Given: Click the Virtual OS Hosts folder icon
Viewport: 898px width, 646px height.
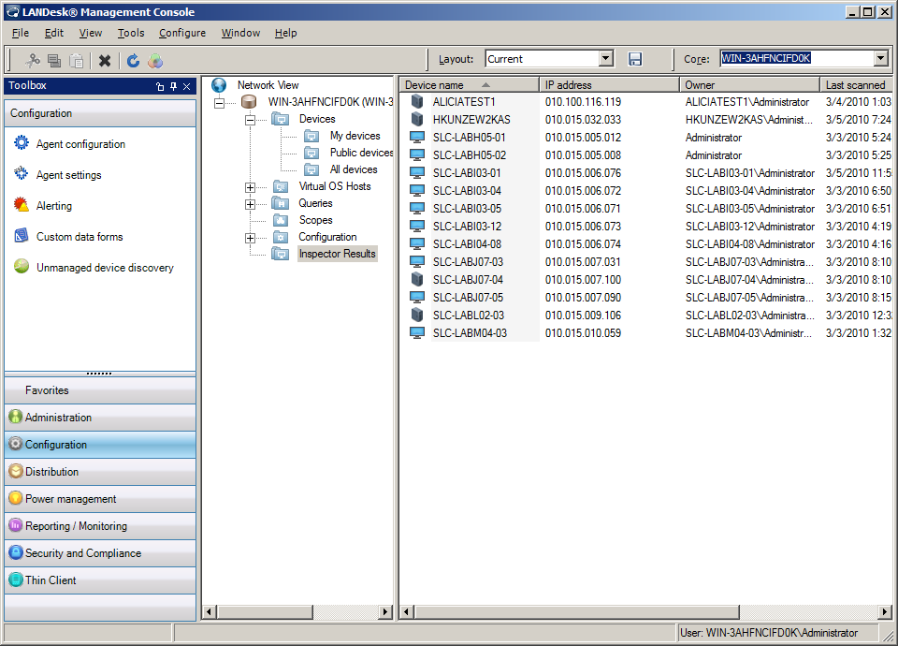Looking at the screenshot, I should point(280,186).
